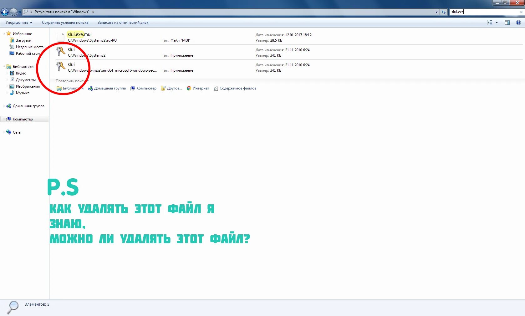Image resolution: width=525 pixels, height=316 pixels.
Task: Toggle the preview pane button
Action: point(507,23)
